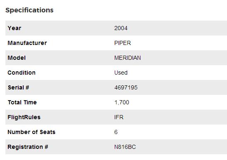Select the Serial # label
Screen dimensions: 227x160
coord(18,87)
